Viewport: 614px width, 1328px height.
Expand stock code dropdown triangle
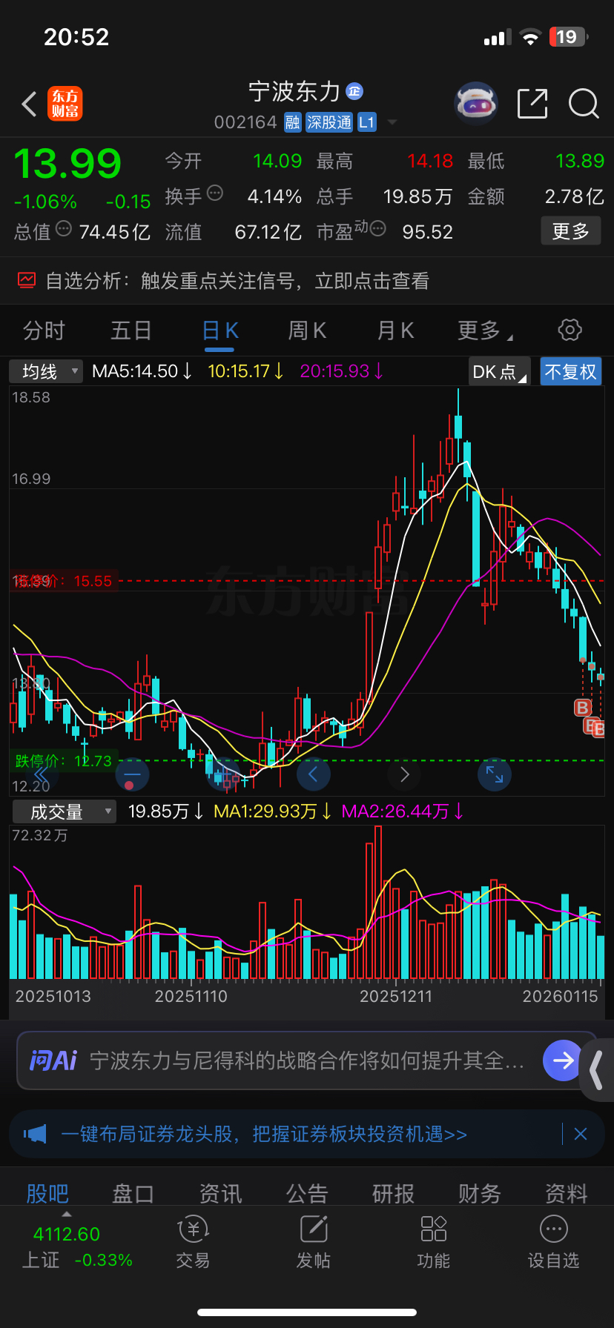pos(392,122)
